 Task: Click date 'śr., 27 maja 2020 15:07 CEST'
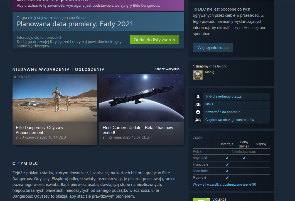click(127, 137)
